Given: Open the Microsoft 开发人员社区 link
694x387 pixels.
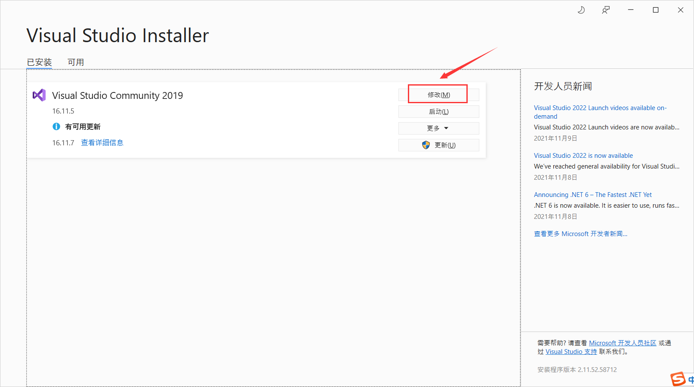Looking at the screenshot, I should point(623,343).
